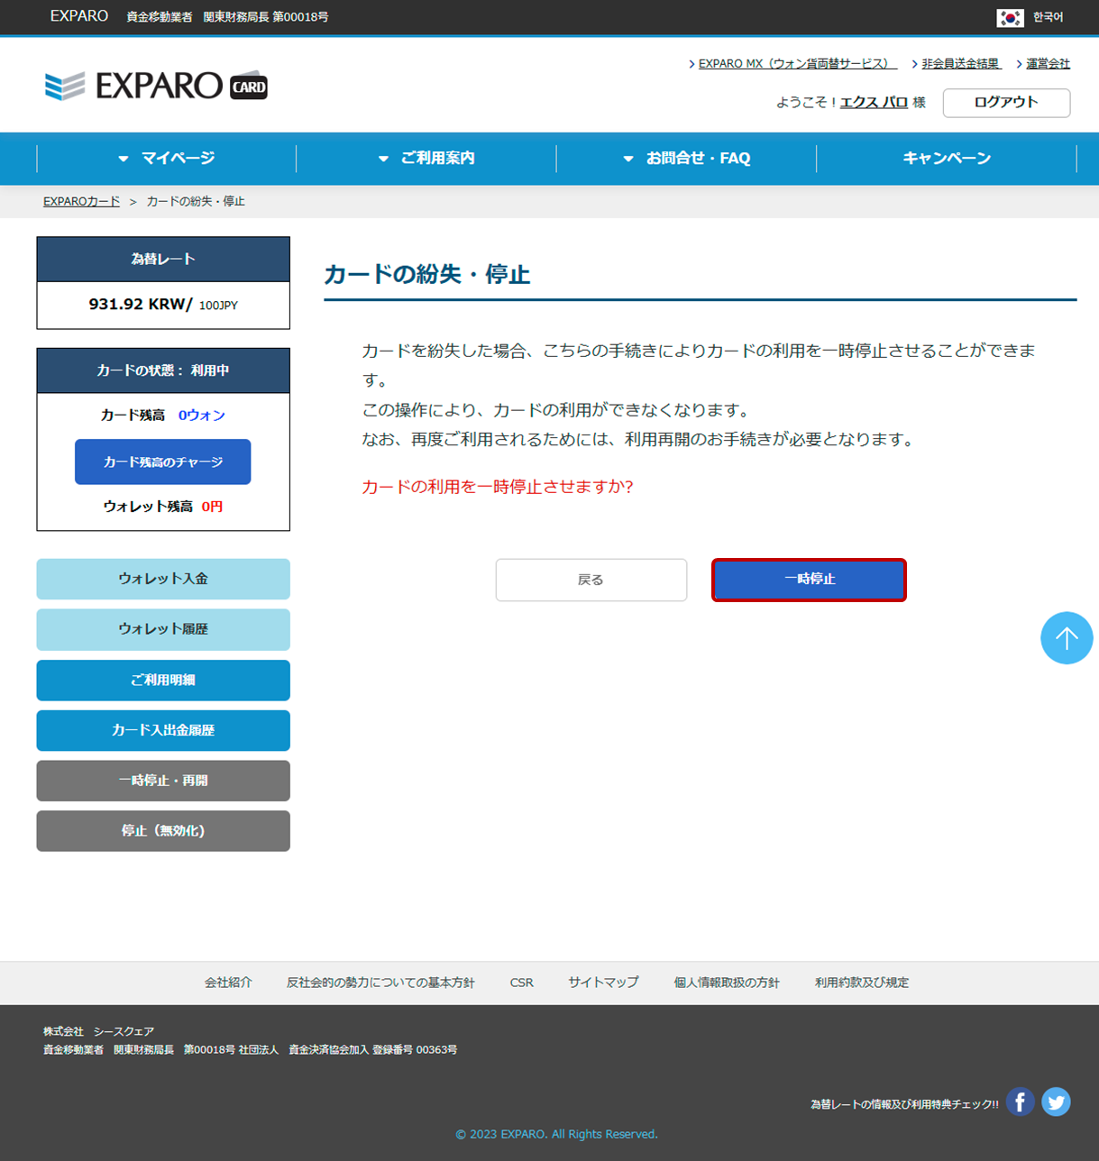Open カード入出金履歴 in the sidebar
The image size is (1099, 1161).
163,730
